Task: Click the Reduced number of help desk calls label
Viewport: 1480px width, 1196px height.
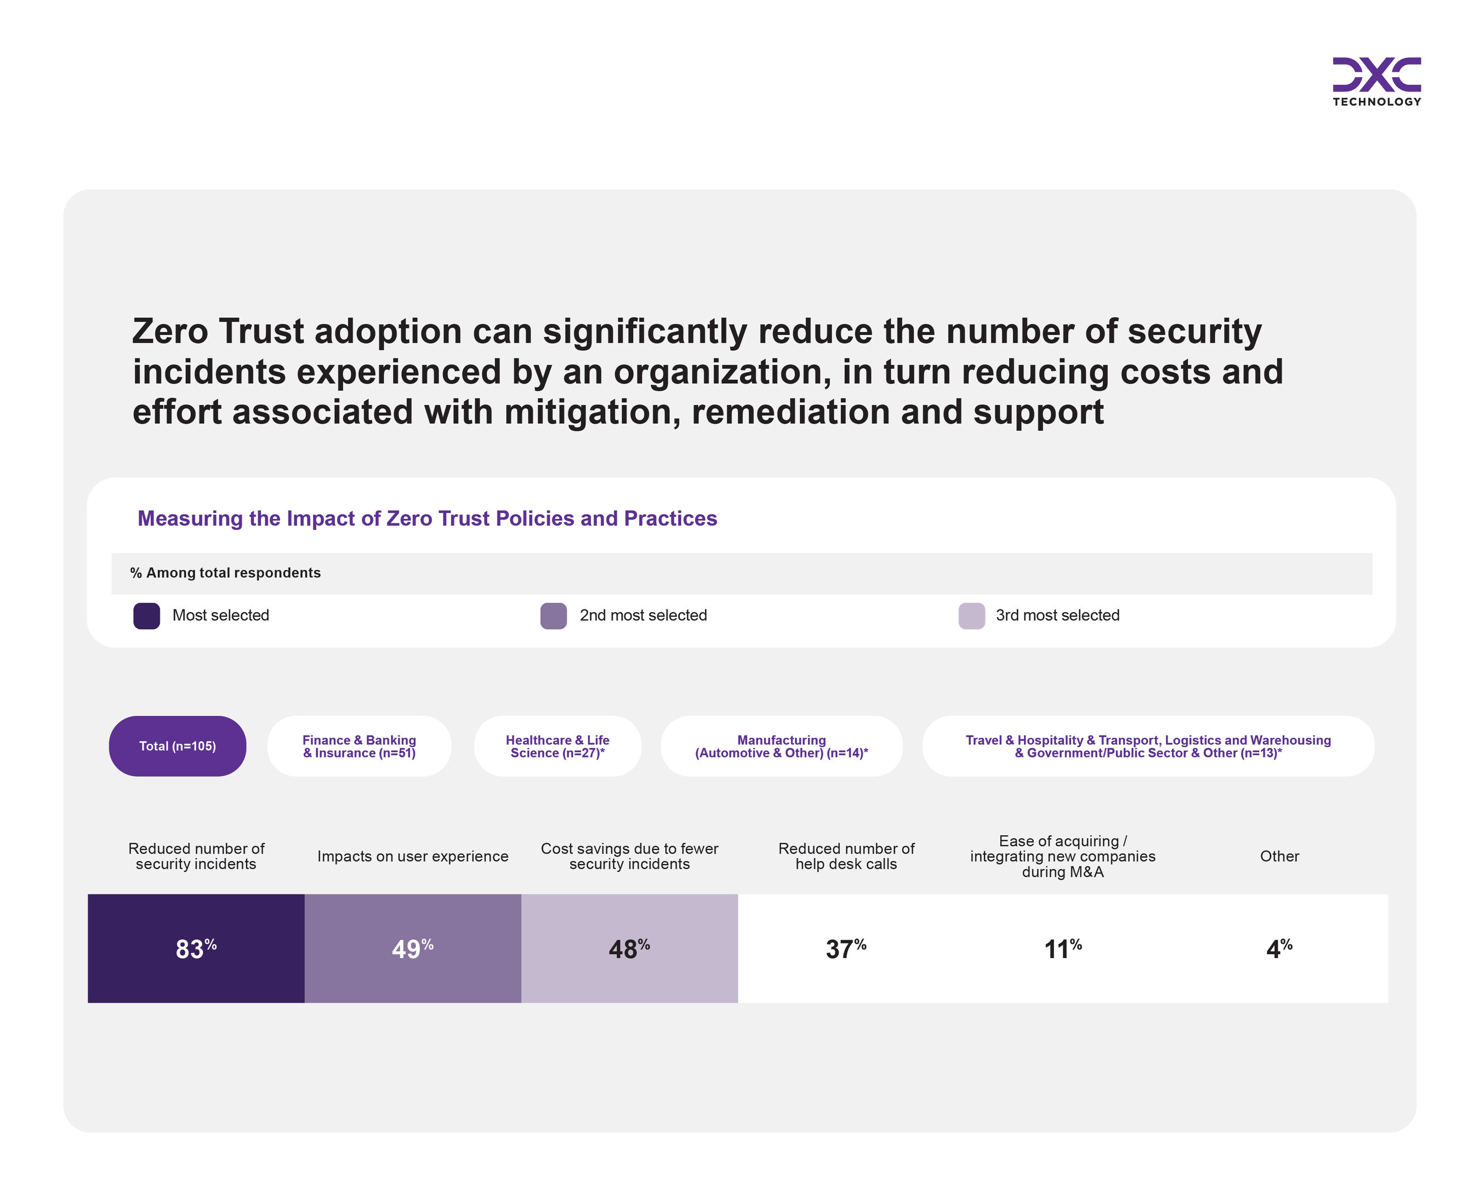Action: (x=846, y=856)
